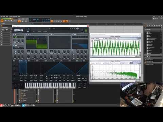163x122 pixels.
Task: Click the Twitter icon in bottom overlay
Action: tap(23, 105)
